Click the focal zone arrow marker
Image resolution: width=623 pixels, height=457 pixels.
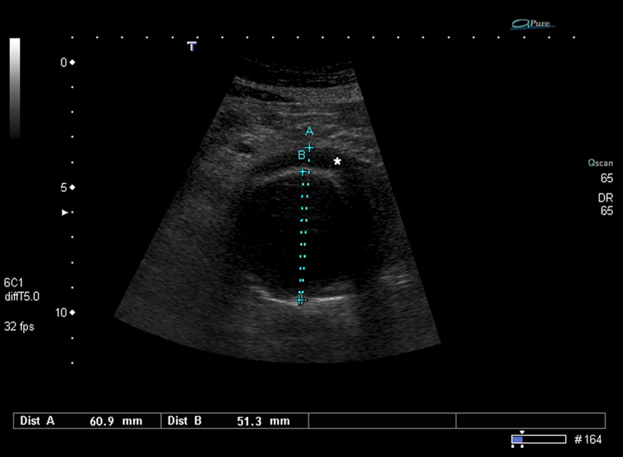(64, 212)
